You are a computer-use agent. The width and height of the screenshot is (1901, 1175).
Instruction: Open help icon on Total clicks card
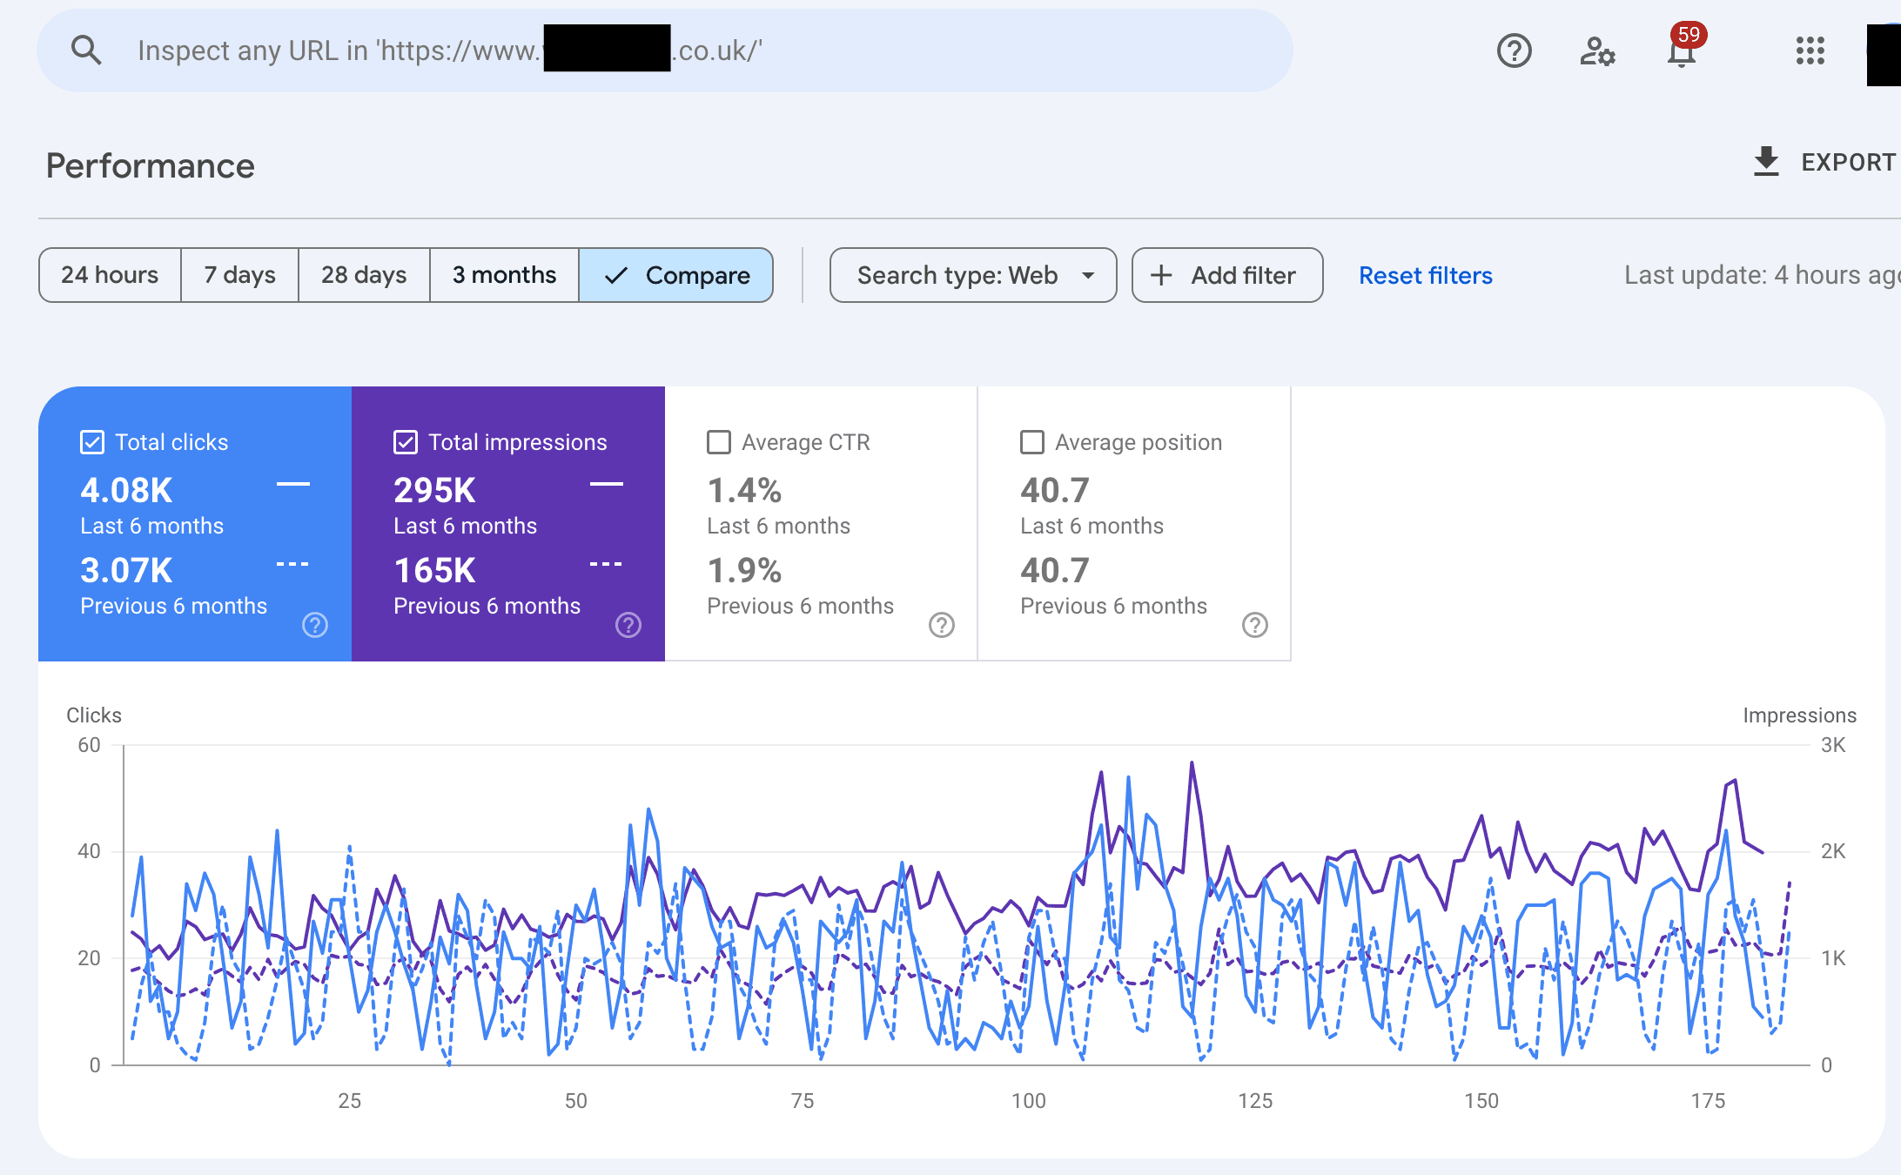(x=315, y=625)
